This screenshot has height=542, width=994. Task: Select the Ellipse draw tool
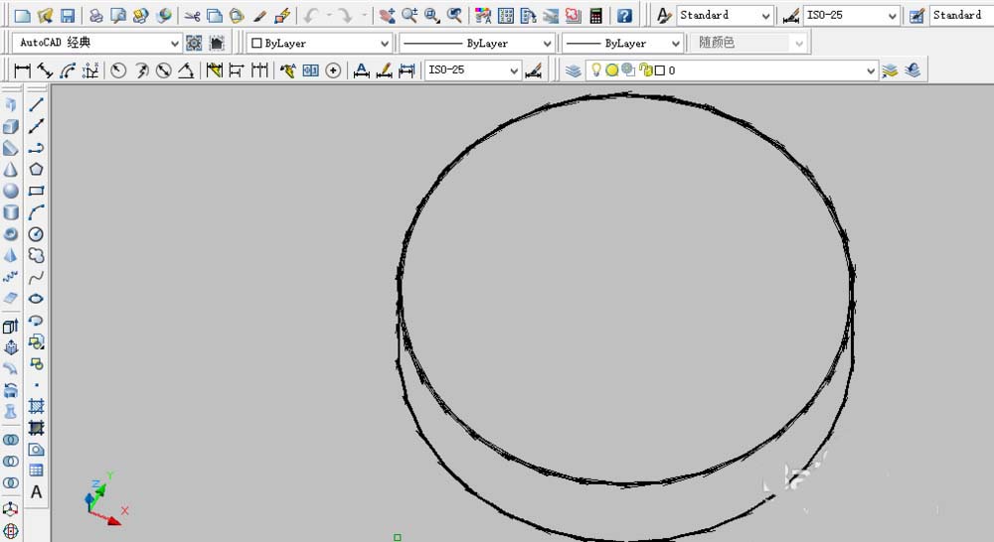pyautogui.click(x=36, y=299)
